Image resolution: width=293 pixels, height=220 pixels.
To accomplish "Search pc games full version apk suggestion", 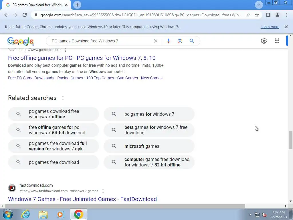I will tap(54, 146).
